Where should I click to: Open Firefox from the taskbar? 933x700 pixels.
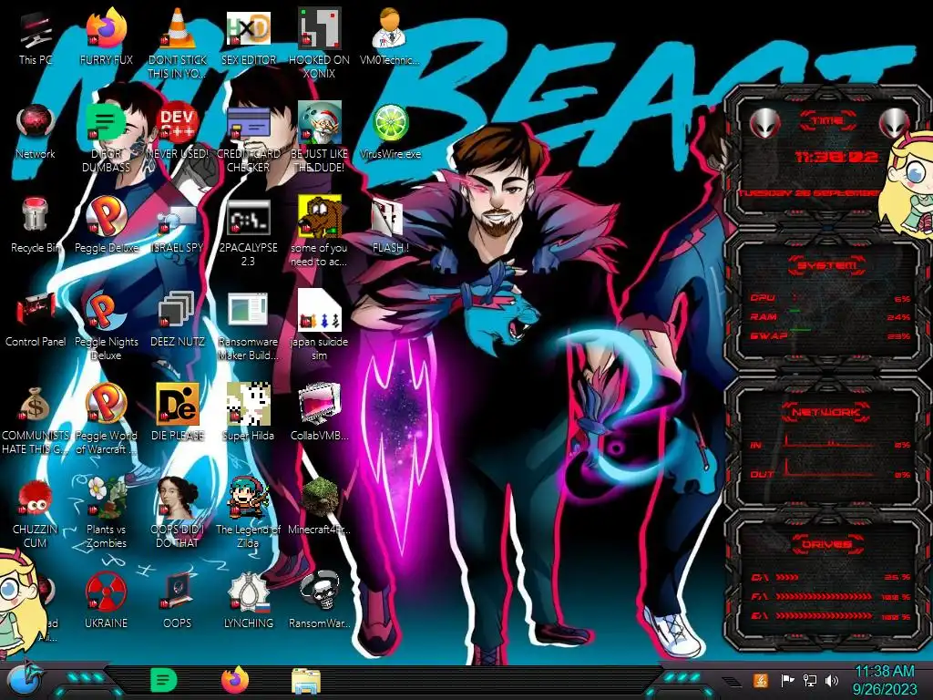point(235,680)
